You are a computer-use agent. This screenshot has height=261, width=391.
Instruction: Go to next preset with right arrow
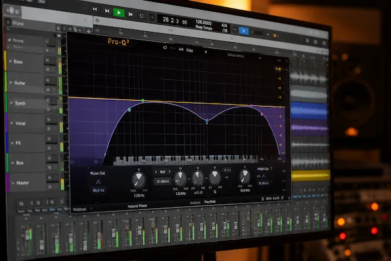pos(259,58)
